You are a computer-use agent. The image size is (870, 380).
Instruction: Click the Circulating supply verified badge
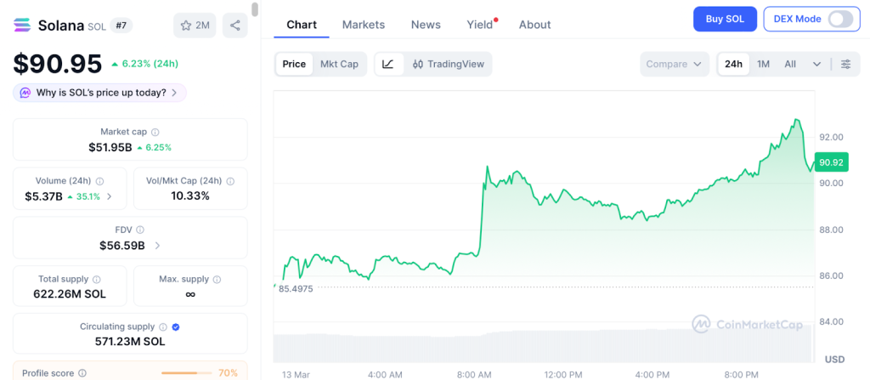(x=176, y=326)
